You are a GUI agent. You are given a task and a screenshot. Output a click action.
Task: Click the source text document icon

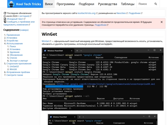[5, 19]
